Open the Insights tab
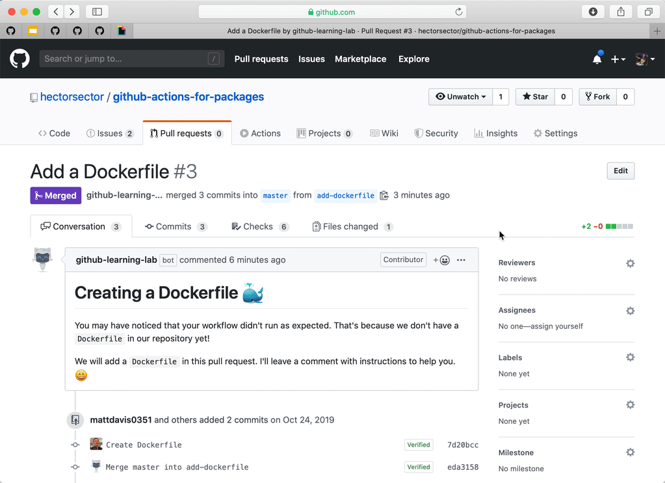665x483 pixels. pyautogui.click(x=496, y=133)
